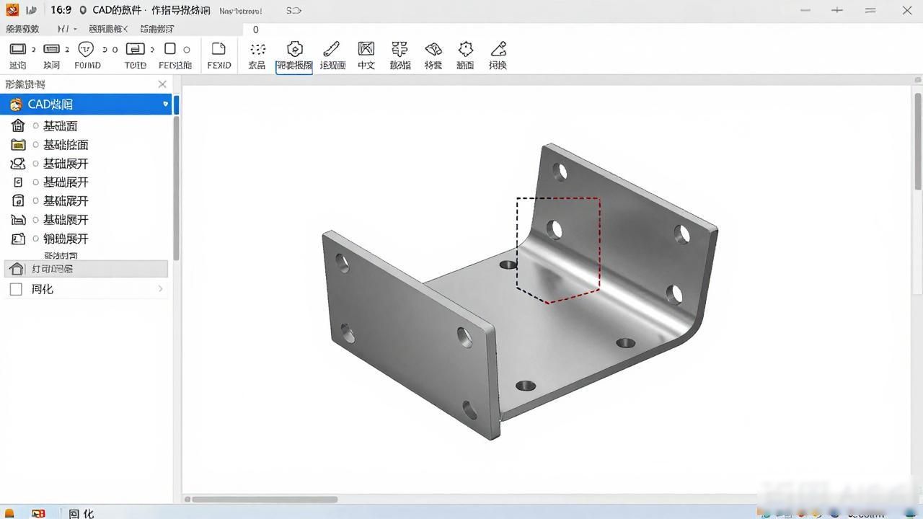
Task: Select the radio button beside 基础柱面
Action: [36, 145]
